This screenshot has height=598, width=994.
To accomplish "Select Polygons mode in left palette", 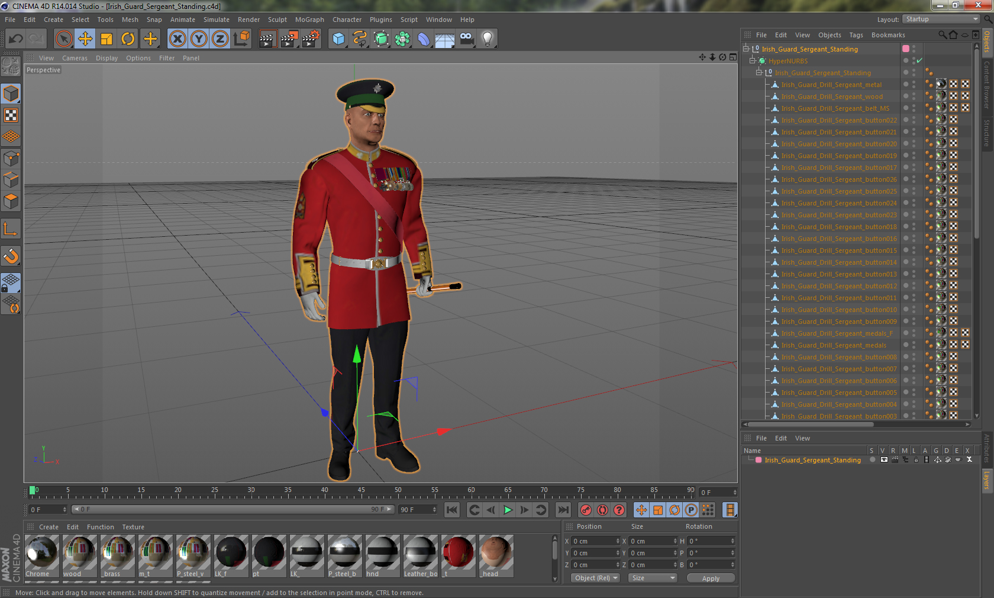I will (x=11, y=201).
